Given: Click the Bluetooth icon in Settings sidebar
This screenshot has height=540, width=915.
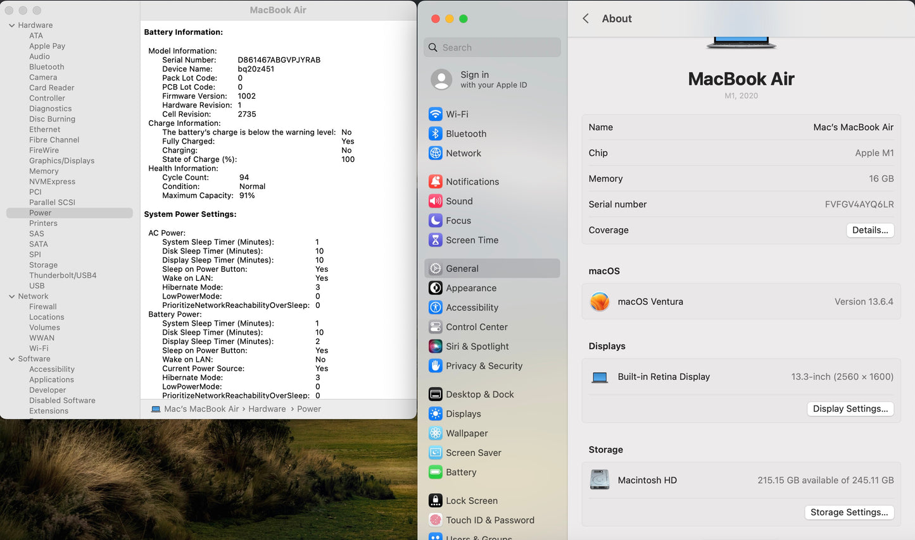Looking at the screenshot, I should [435, 134].
